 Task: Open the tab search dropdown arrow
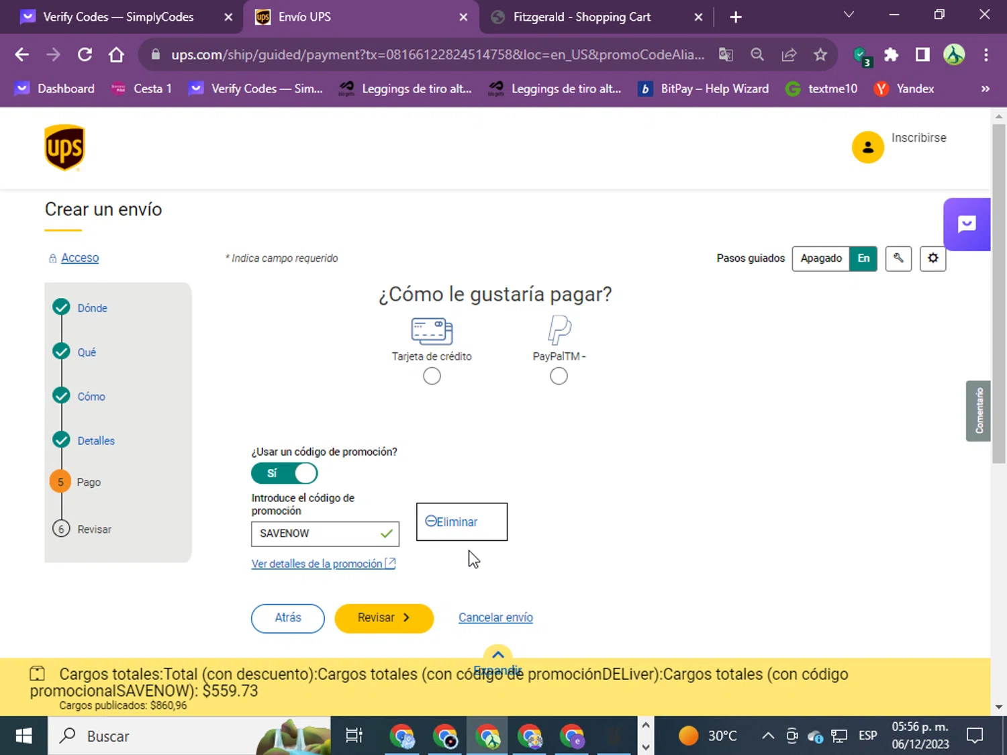849,15
